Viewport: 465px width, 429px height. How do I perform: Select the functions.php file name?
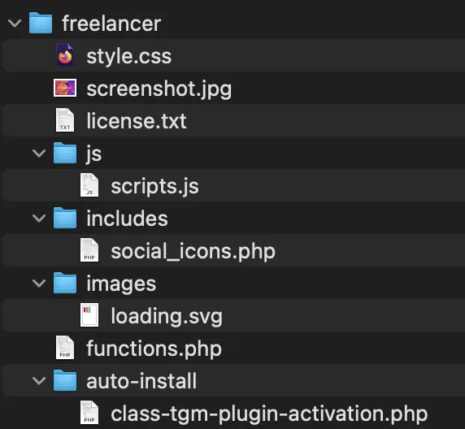154,349
